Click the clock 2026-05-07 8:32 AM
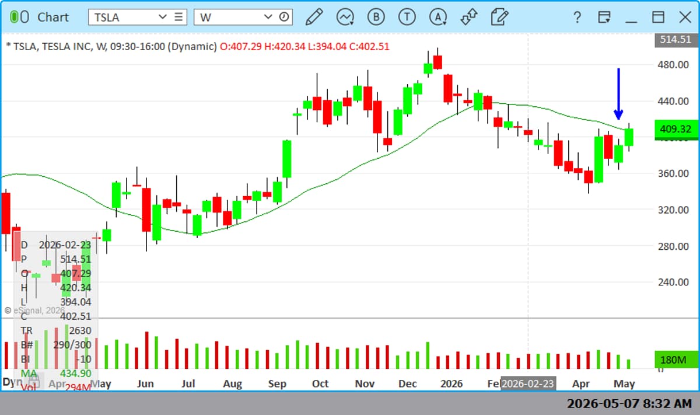Viewport: 700px width, 415px height. 629,403
